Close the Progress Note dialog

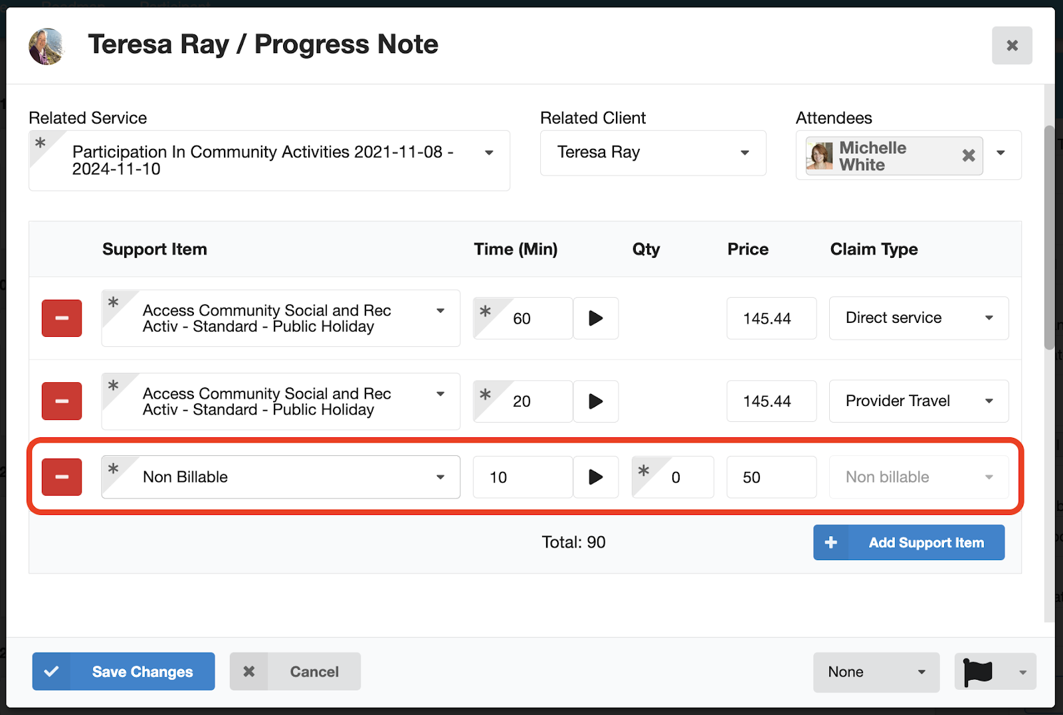pyautogui.click(x=1012, y=46)
